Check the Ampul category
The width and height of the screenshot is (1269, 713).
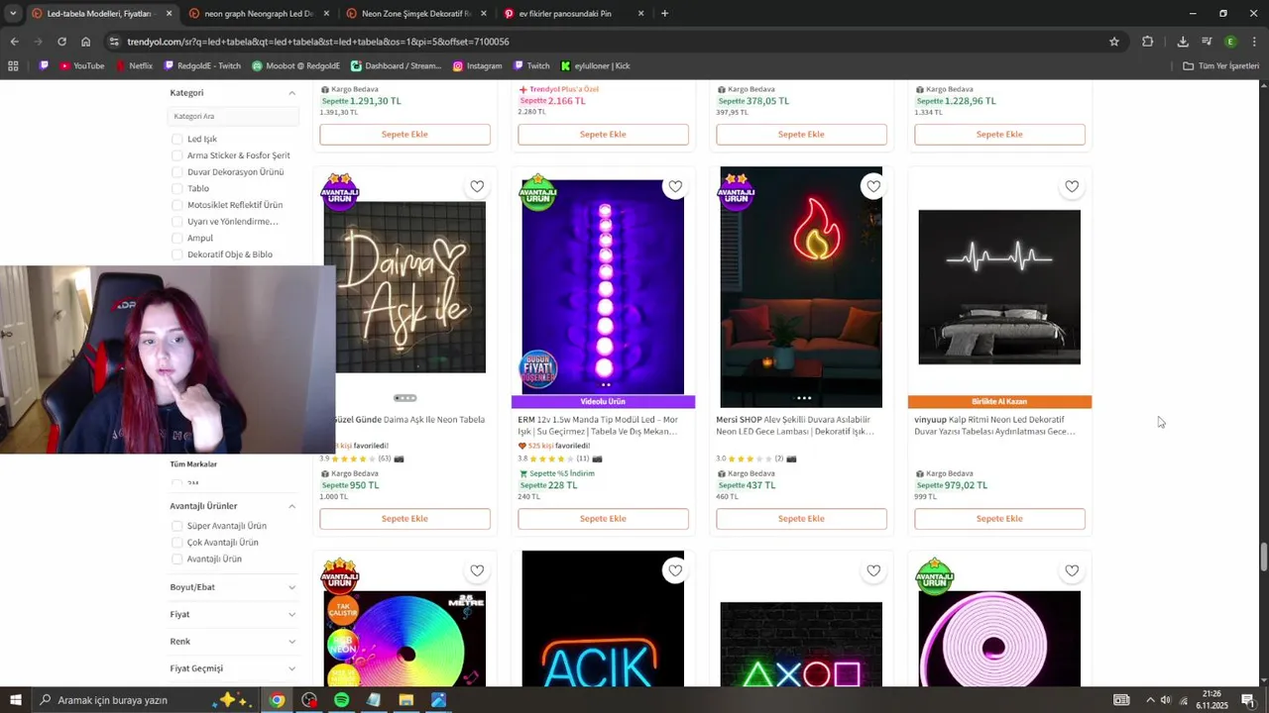click(176, 238)
